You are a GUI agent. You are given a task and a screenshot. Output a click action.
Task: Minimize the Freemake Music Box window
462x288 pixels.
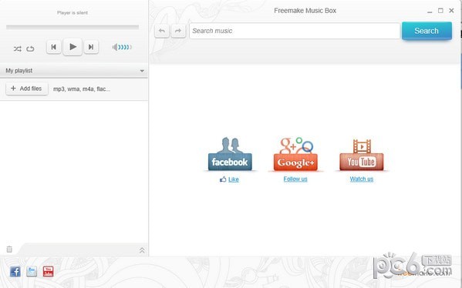(430, 12)
